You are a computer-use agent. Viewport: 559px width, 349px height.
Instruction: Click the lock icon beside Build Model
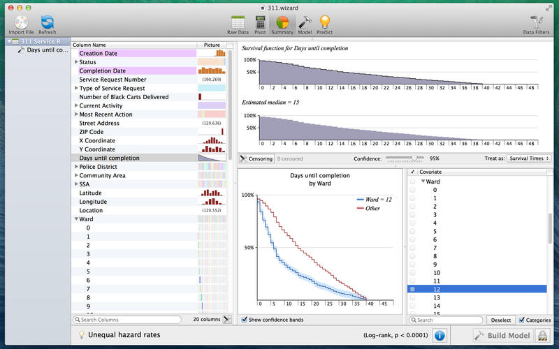(542, 336)
